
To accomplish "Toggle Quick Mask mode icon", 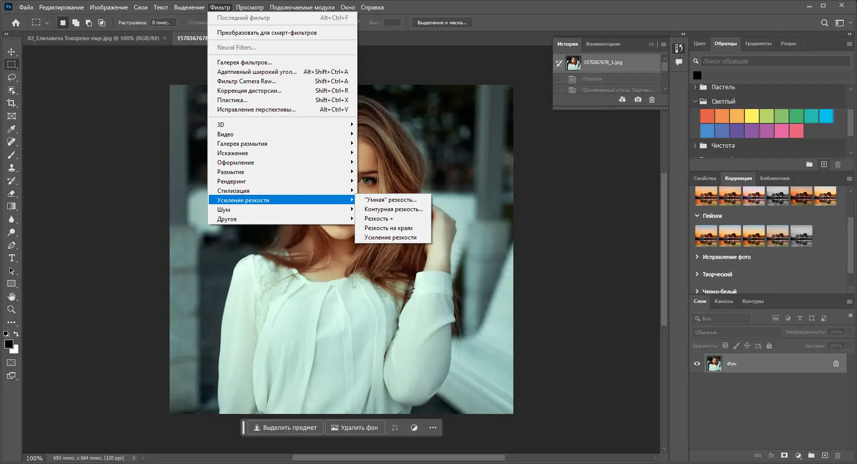I will [x=11, y=363].
